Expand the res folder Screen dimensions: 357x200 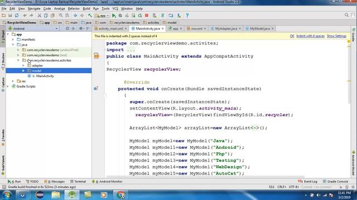tap(13, 81)
